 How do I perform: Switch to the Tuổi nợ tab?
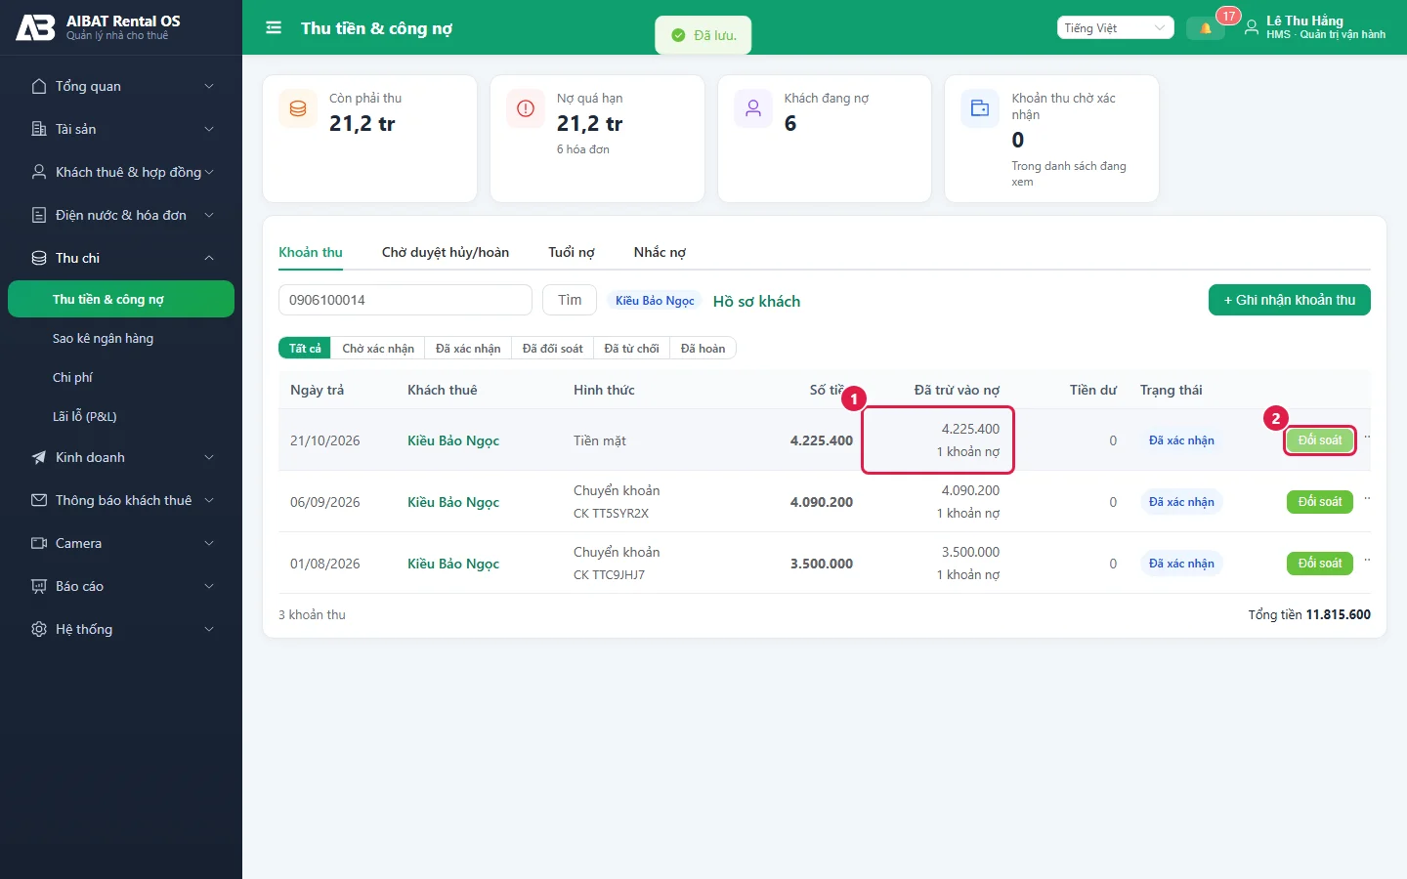pyautogui.click(x=572, y=252)
